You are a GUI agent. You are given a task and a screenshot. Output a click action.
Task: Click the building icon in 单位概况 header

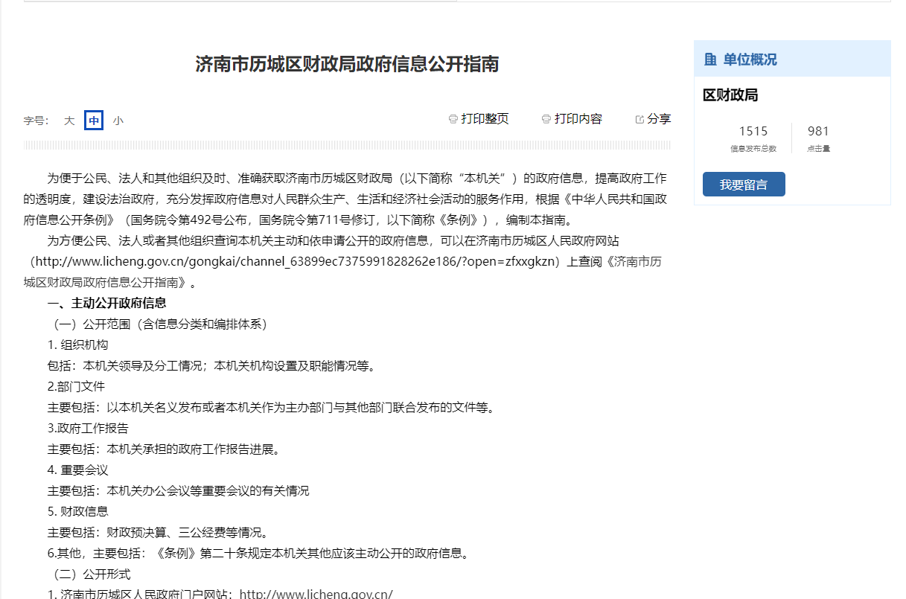click(710, 60)
